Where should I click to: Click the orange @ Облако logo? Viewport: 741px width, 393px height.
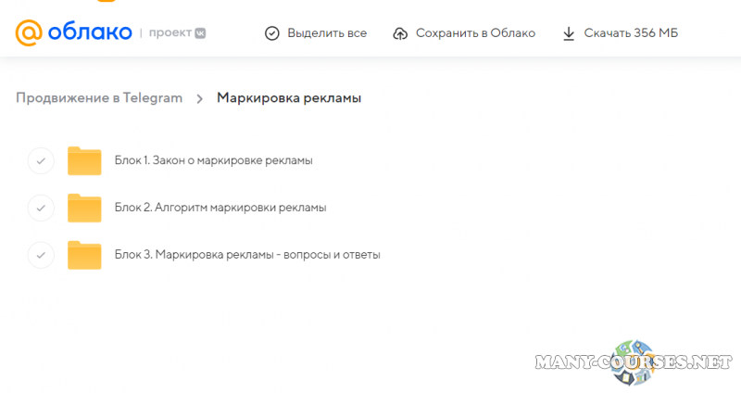72,32
